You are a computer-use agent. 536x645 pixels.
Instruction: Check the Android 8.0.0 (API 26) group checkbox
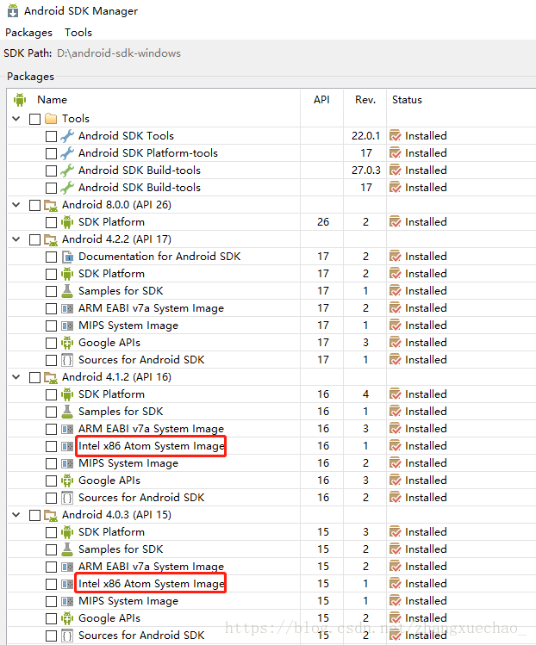tap(35, 205)
